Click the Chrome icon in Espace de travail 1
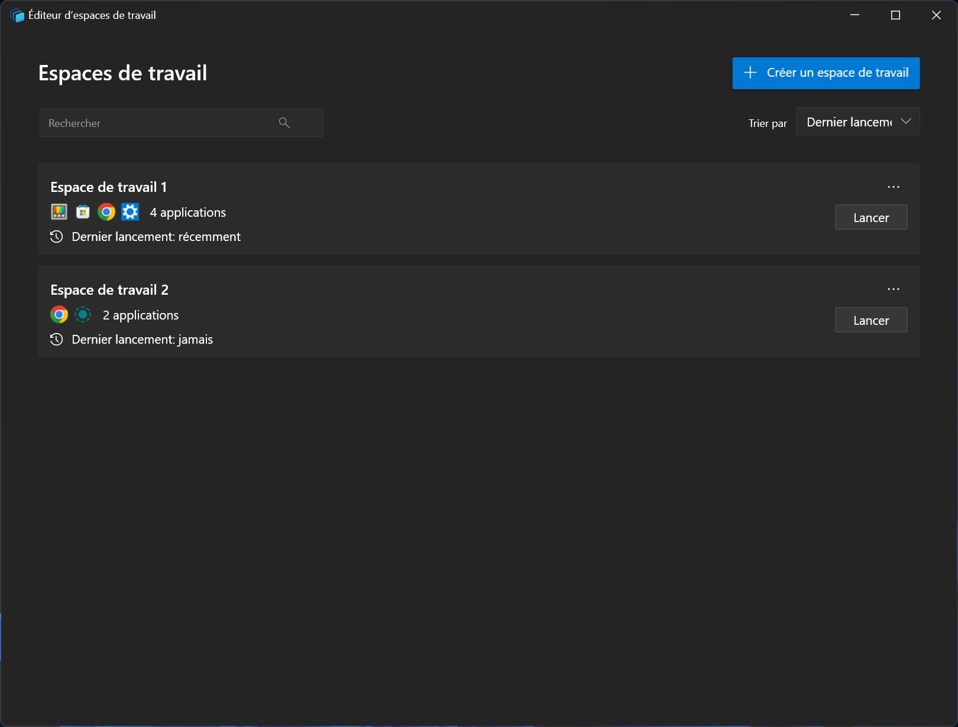The width and height of the screenshot is (958, 727). click(x=106, y=212)
